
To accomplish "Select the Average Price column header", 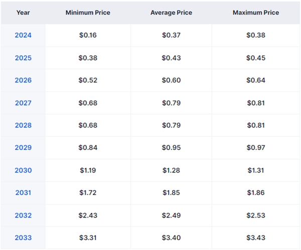I will (x=171, y=12).
